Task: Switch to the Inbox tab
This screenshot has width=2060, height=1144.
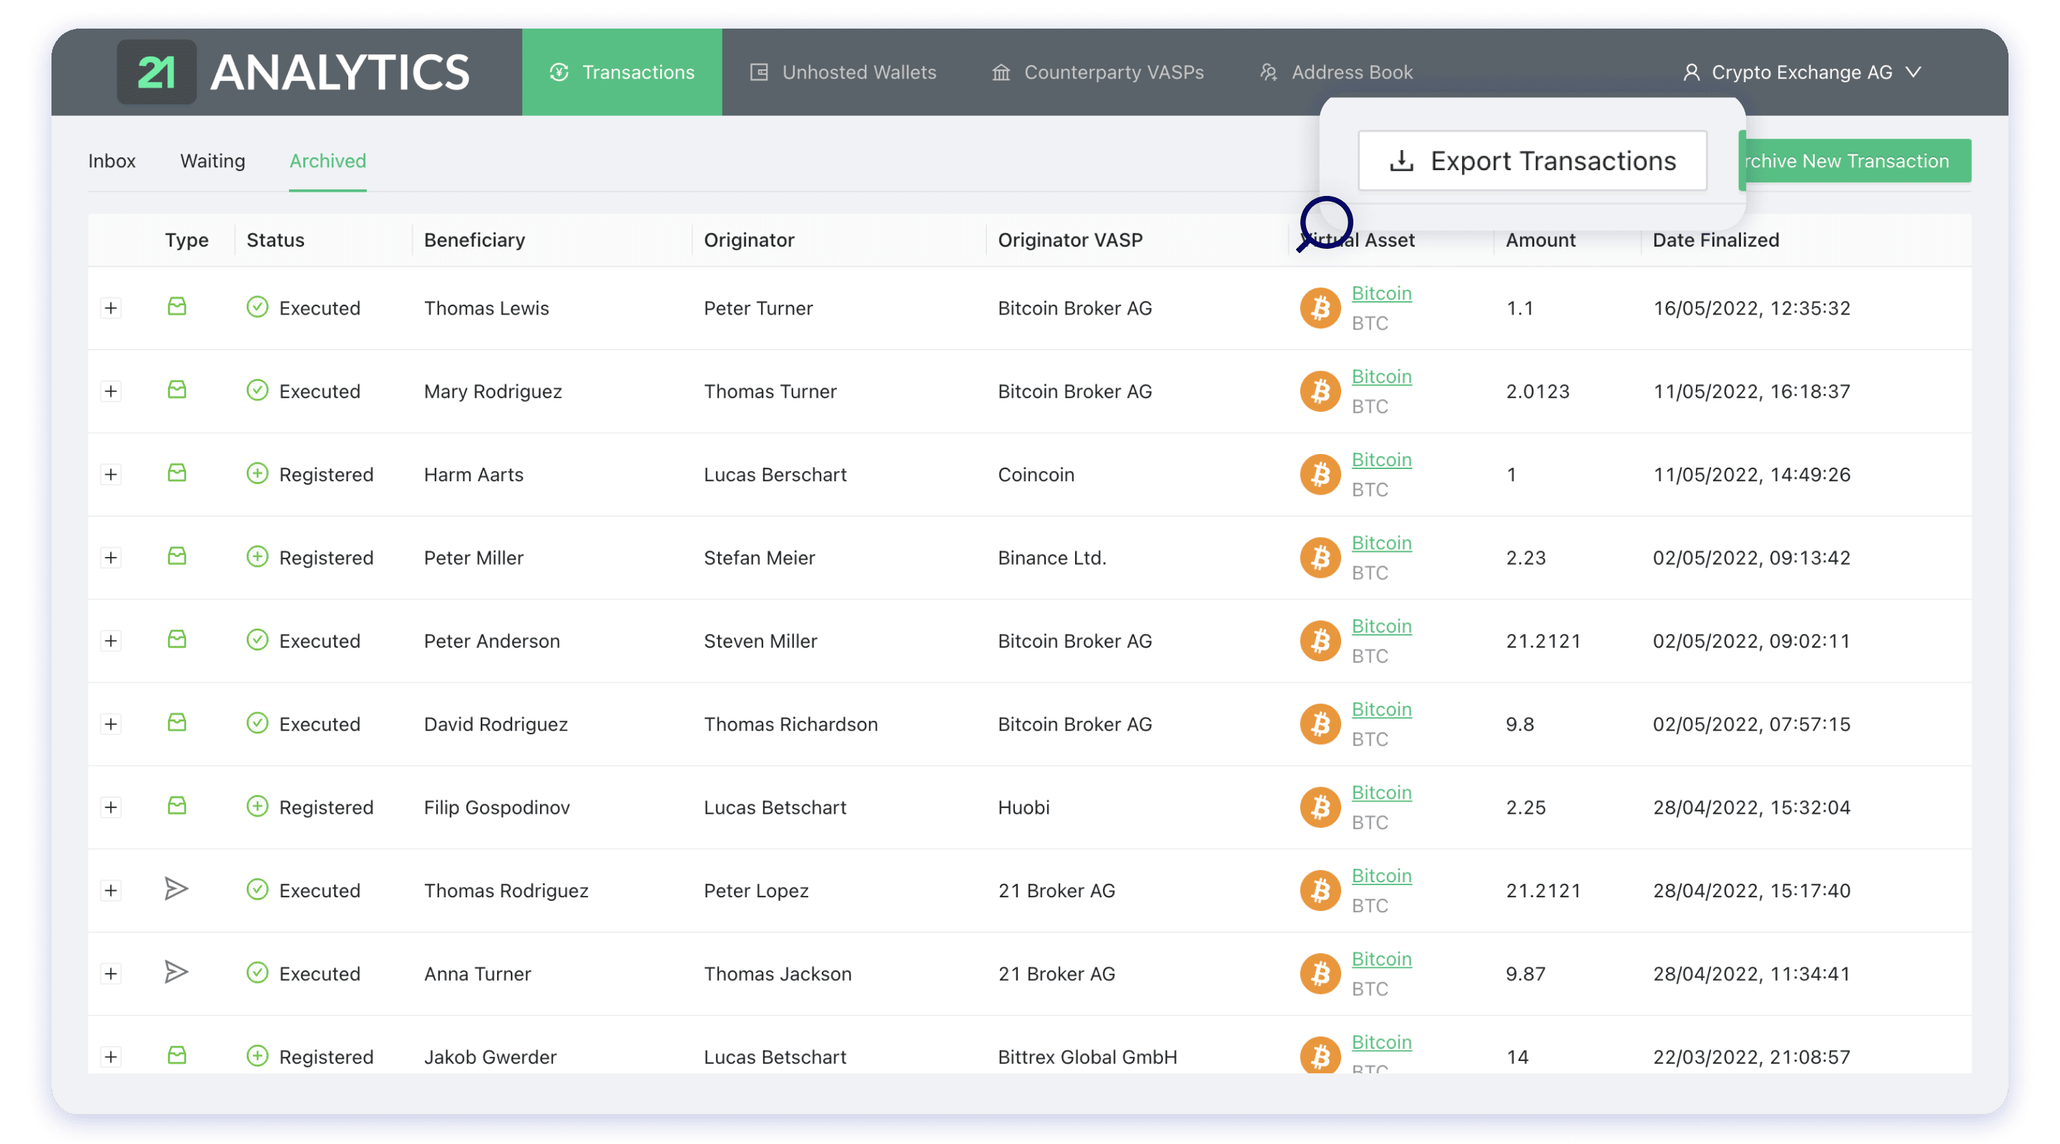Action: click(x=113, y=161)
